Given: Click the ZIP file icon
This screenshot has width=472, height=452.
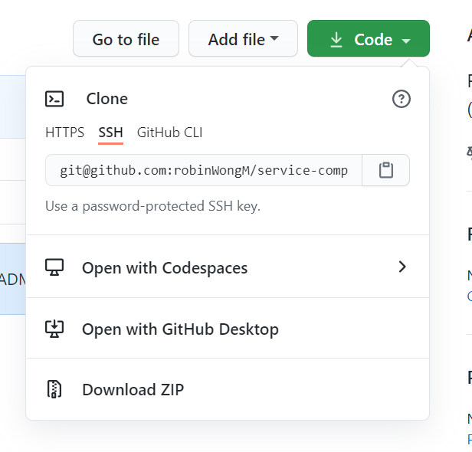Looking at the screenshot, I should coord(54,389).
